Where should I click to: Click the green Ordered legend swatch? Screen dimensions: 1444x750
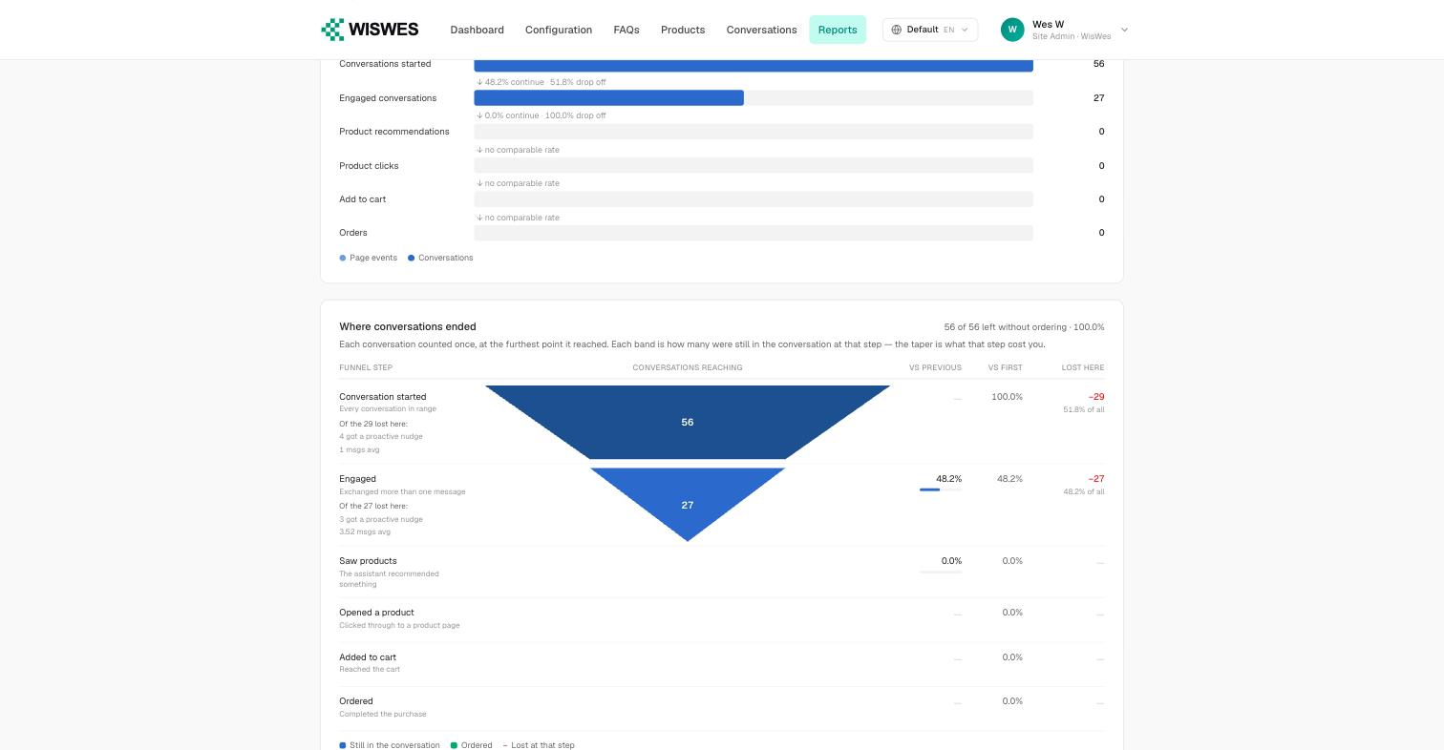(x=454, y=745)
